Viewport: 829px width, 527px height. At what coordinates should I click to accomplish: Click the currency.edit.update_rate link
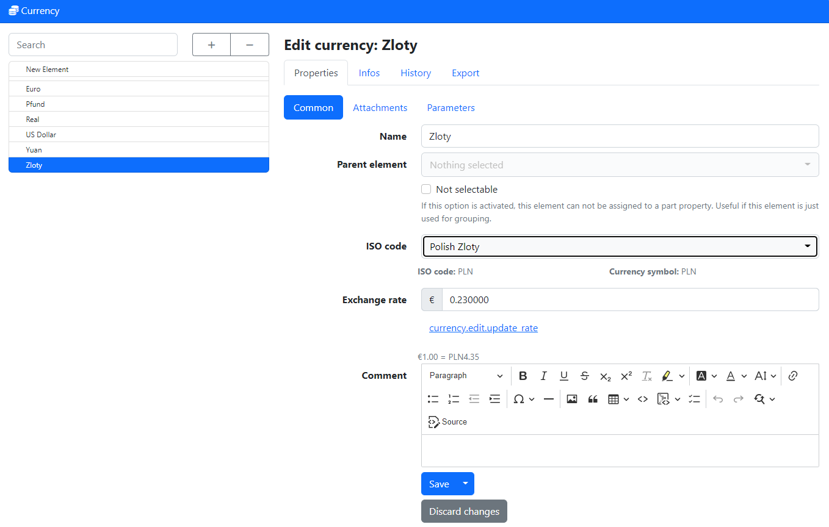tap(483, 328)
